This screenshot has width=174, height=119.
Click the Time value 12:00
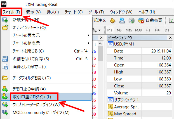coord(166,58)
